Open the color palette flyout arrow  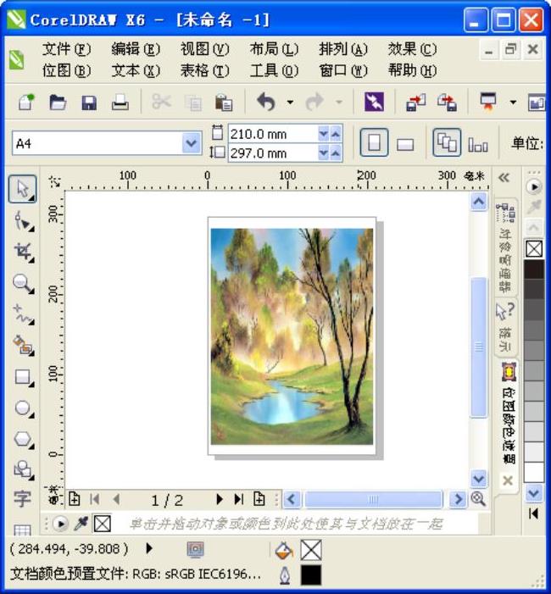(x=534, y=186)
